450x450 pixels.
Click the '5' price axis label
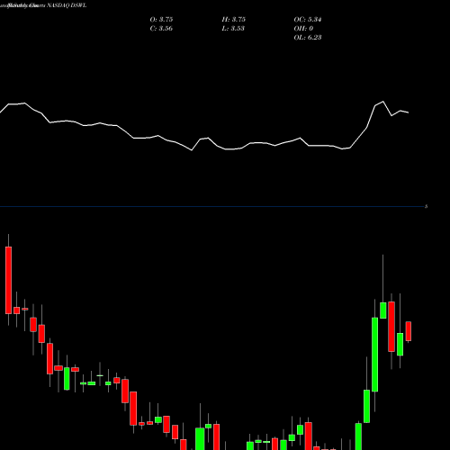(x=426, y=206)
